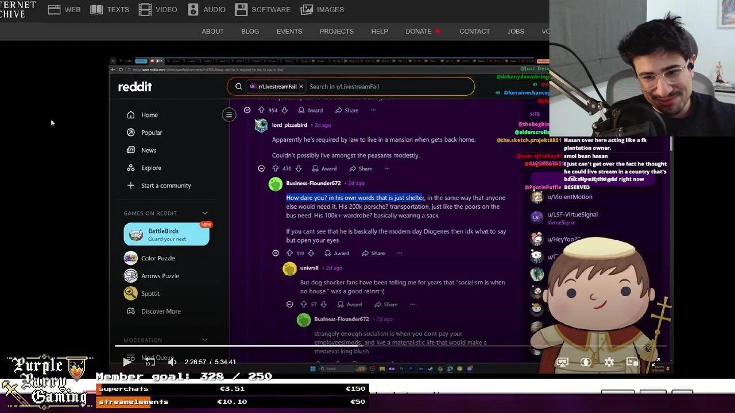Open the Jobs menu item
735x413 pixels.
pyautogui.click(x=516, y=32)
